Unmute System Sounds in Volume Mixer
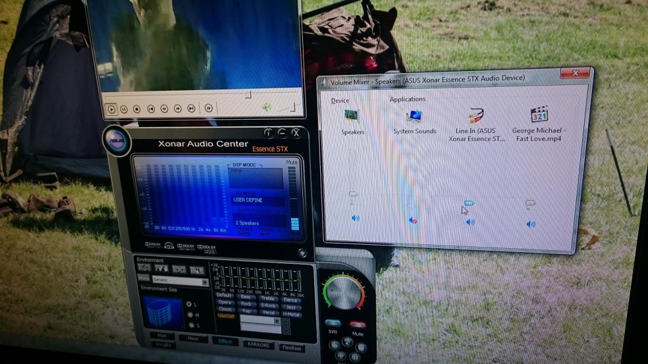This screenshot has height=364, width=648. pyautogui.click(x=413, y=220)
